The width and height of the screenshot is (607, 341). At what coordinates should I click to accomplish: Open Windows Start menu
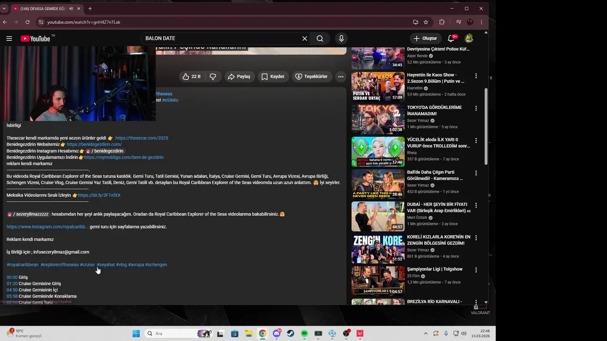tap(136, 333)
